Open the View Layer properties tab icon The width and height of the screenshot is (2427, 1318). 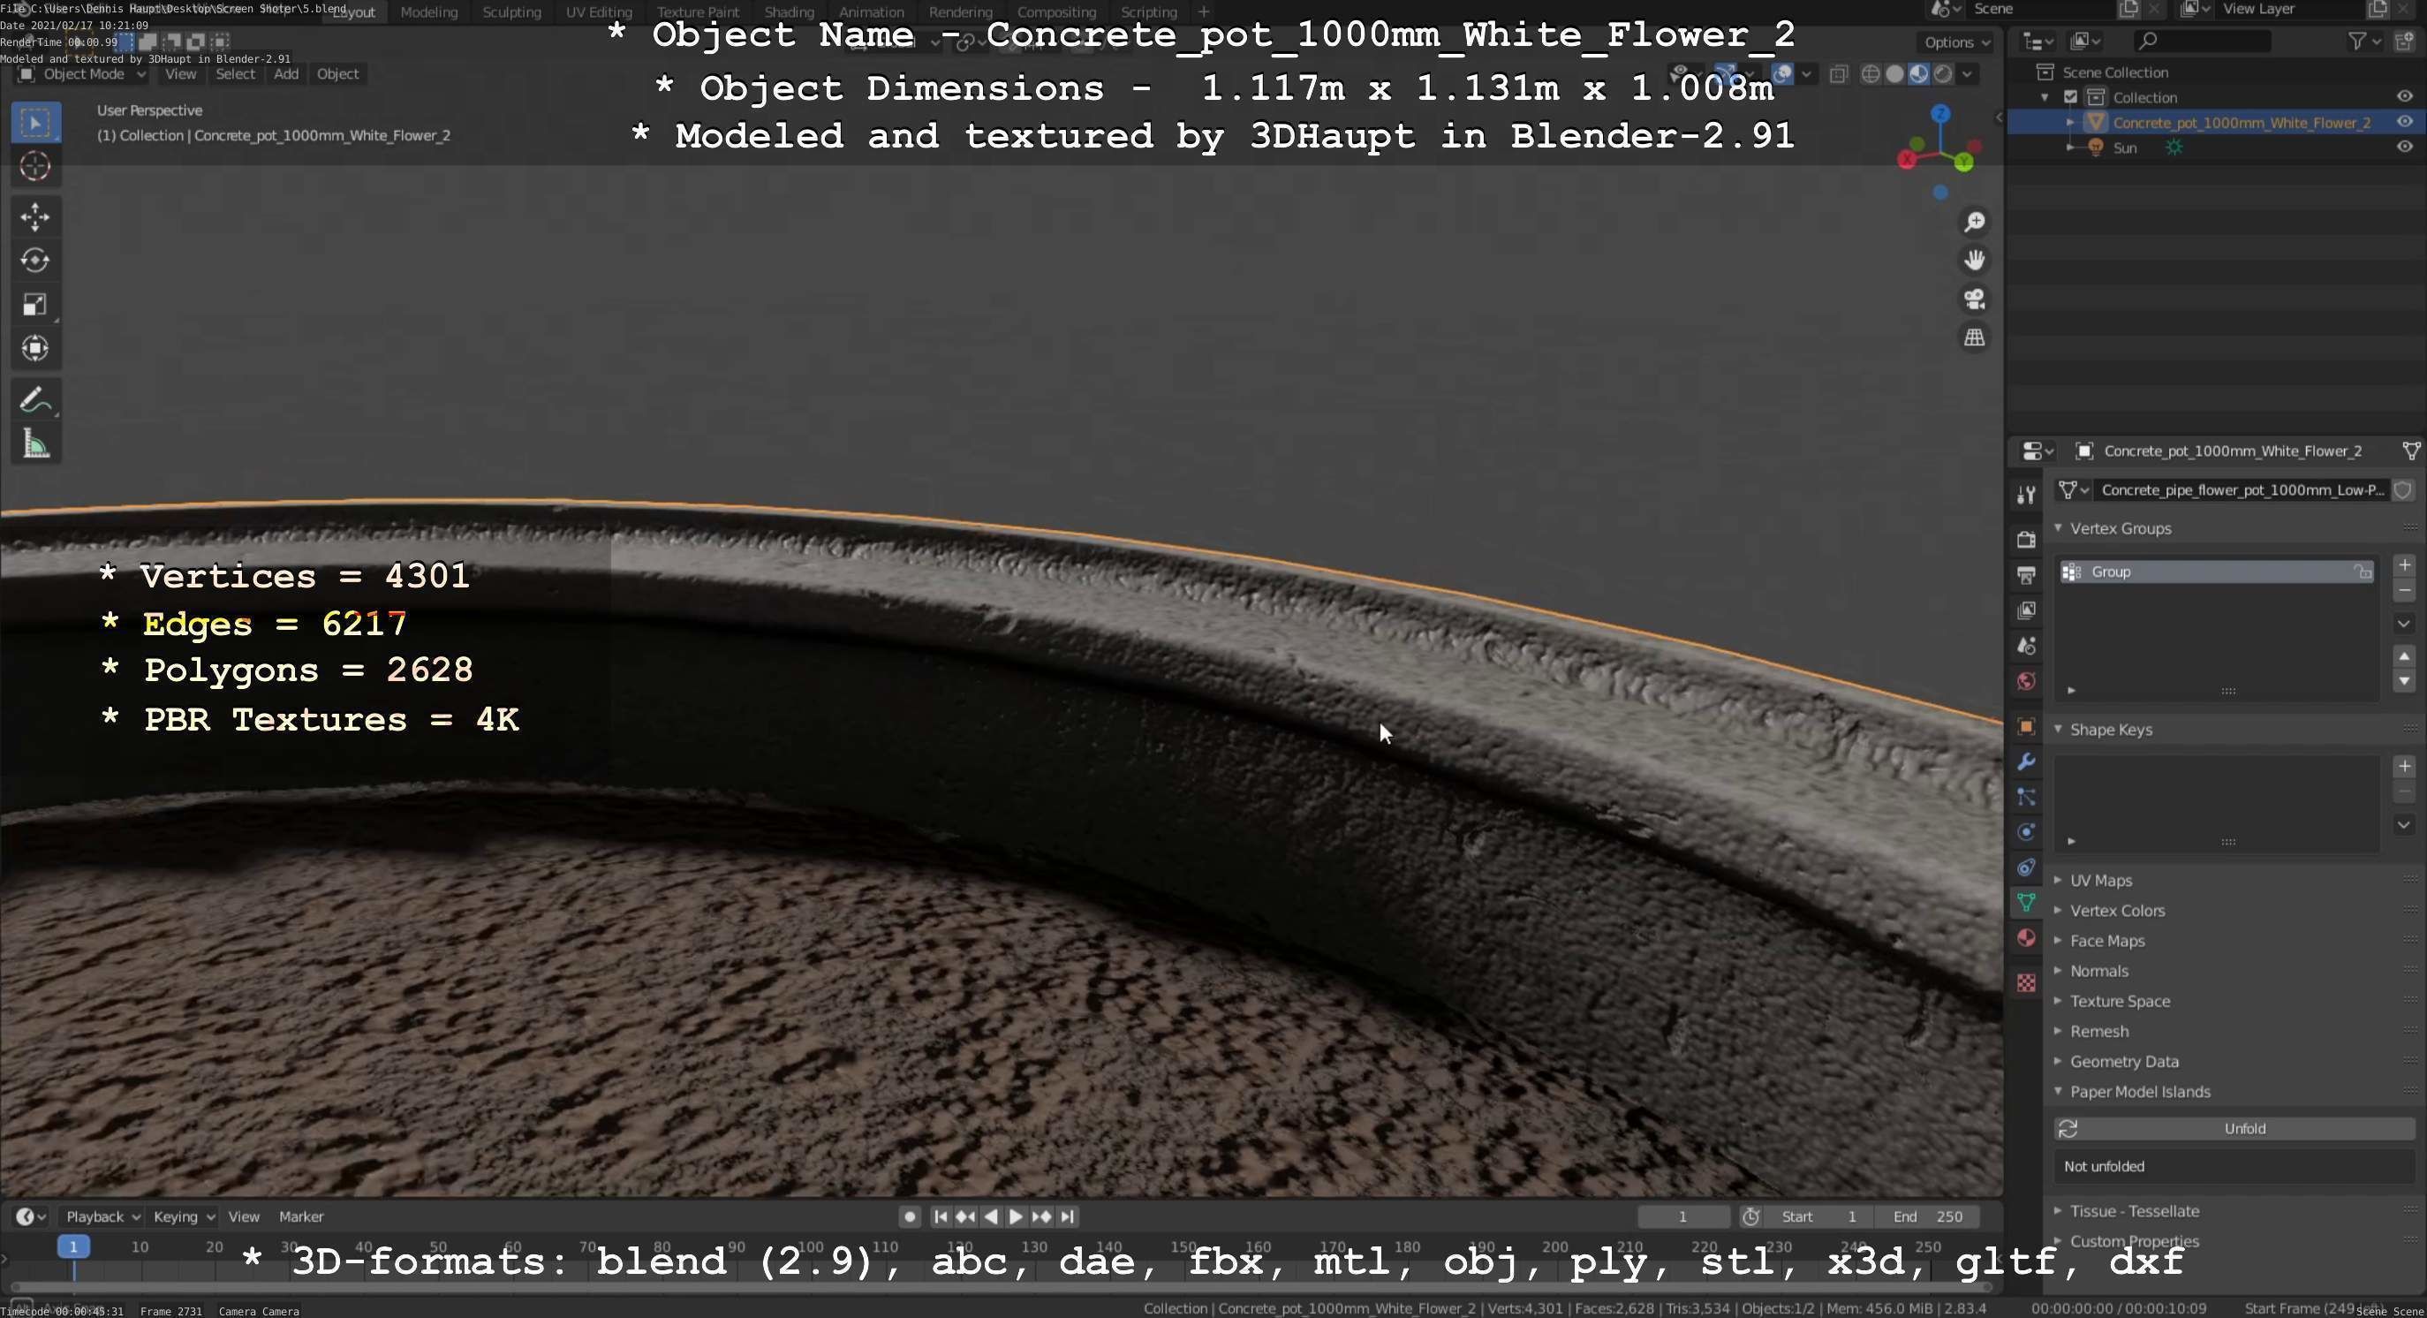point(2027,610)
